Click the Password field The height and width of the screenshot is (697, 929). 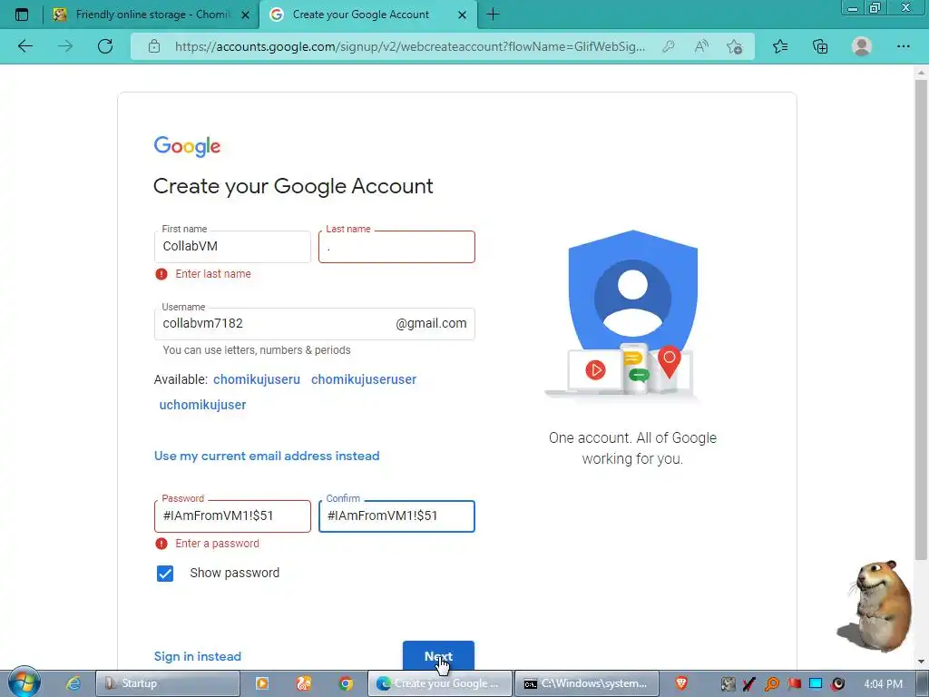click(x=232, y=516)
